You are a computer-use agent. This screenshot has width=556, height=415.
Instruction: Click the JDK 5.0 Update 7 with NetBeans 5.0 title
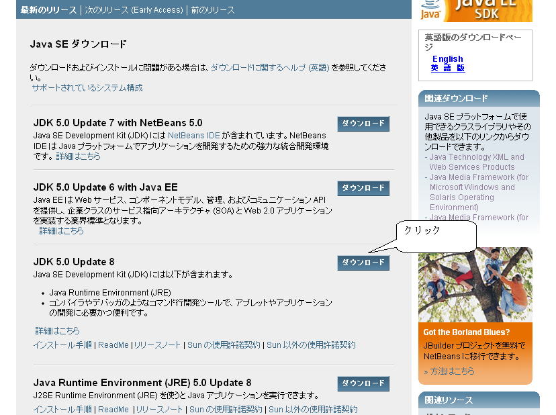coord(118,123)
